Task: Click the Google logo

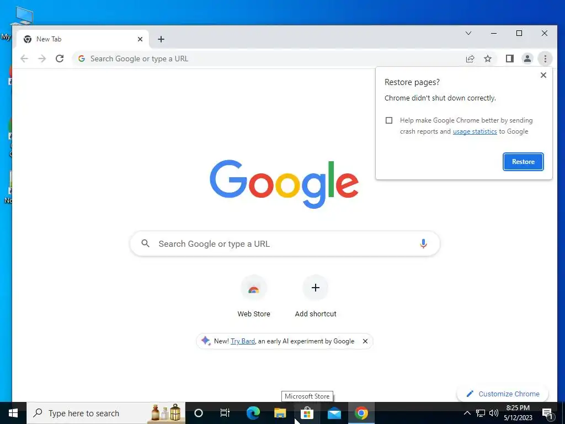Action: 284,184
